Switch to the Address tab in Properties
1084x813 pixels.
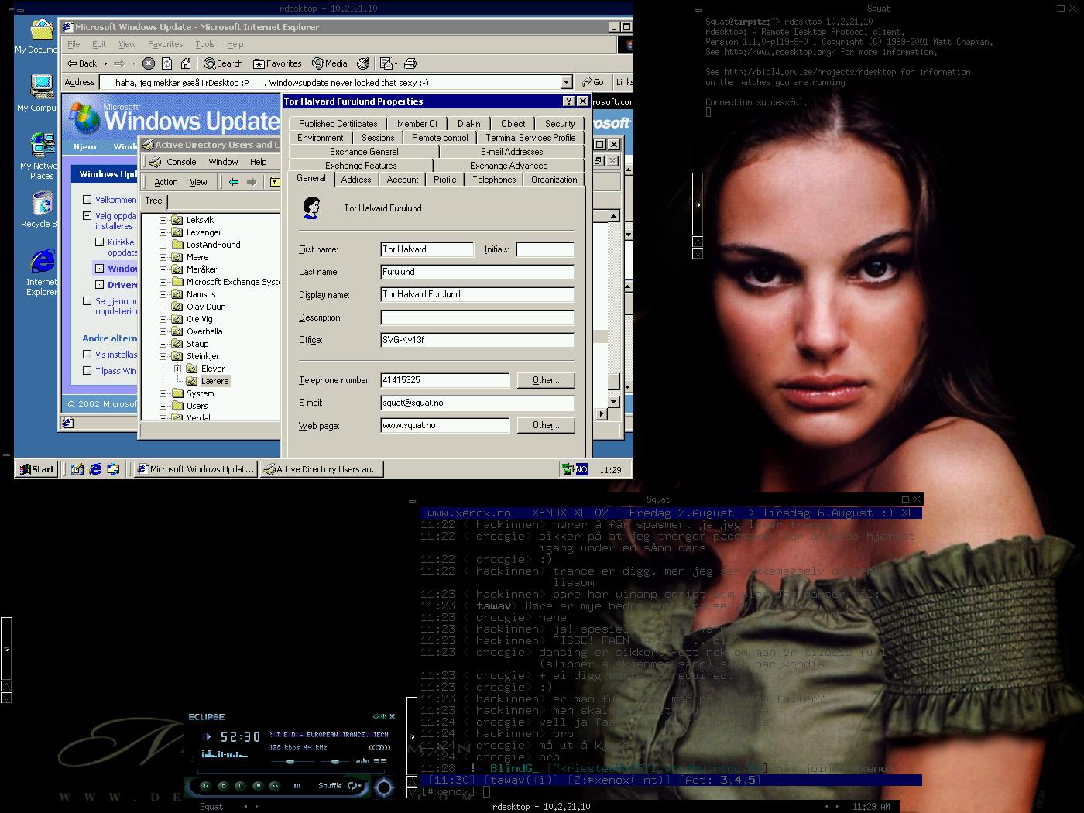356,180
